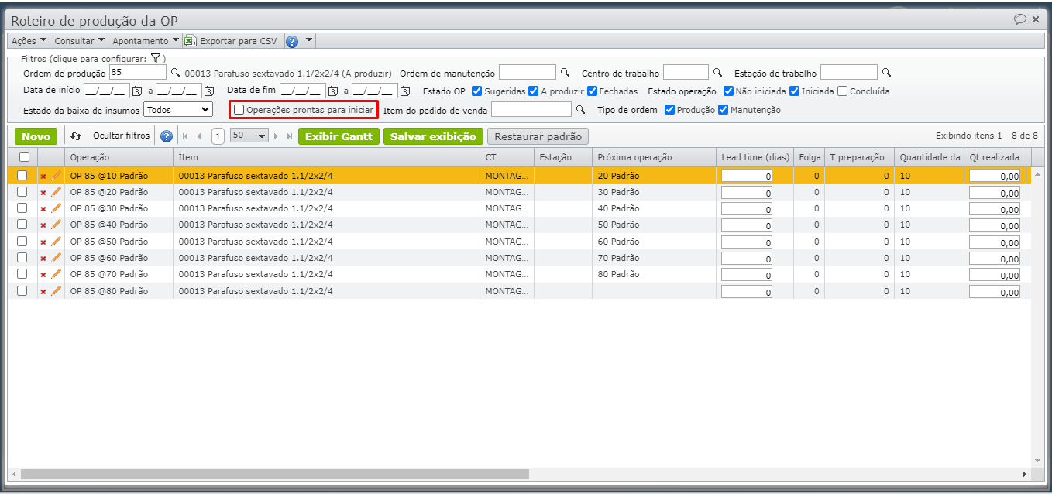This screenshot has height=494, width=1052.
Task: Open the Ordem de produção search magnifier
Action: tap(175, 73)
